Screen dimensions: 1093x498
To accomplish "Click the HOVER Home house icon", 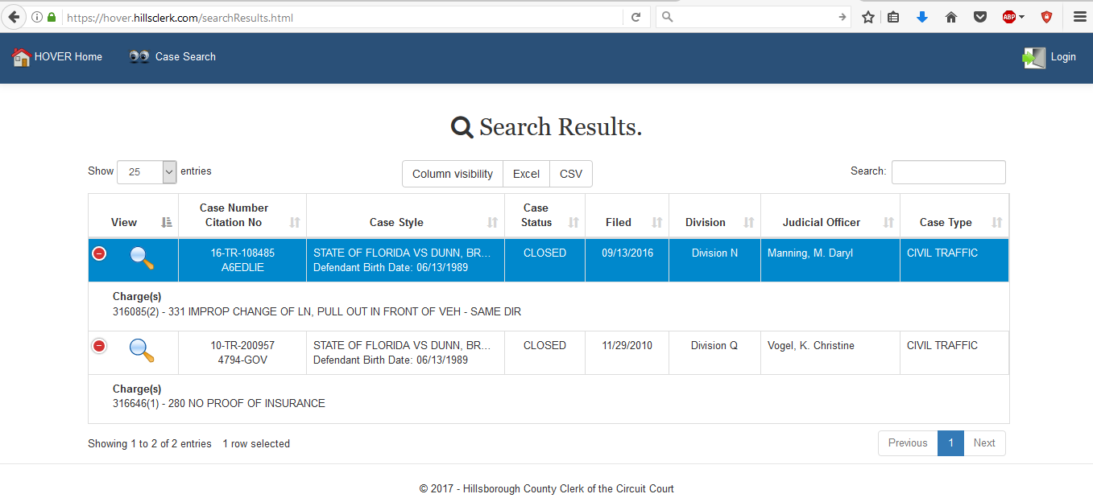I will tap(22, 57).
